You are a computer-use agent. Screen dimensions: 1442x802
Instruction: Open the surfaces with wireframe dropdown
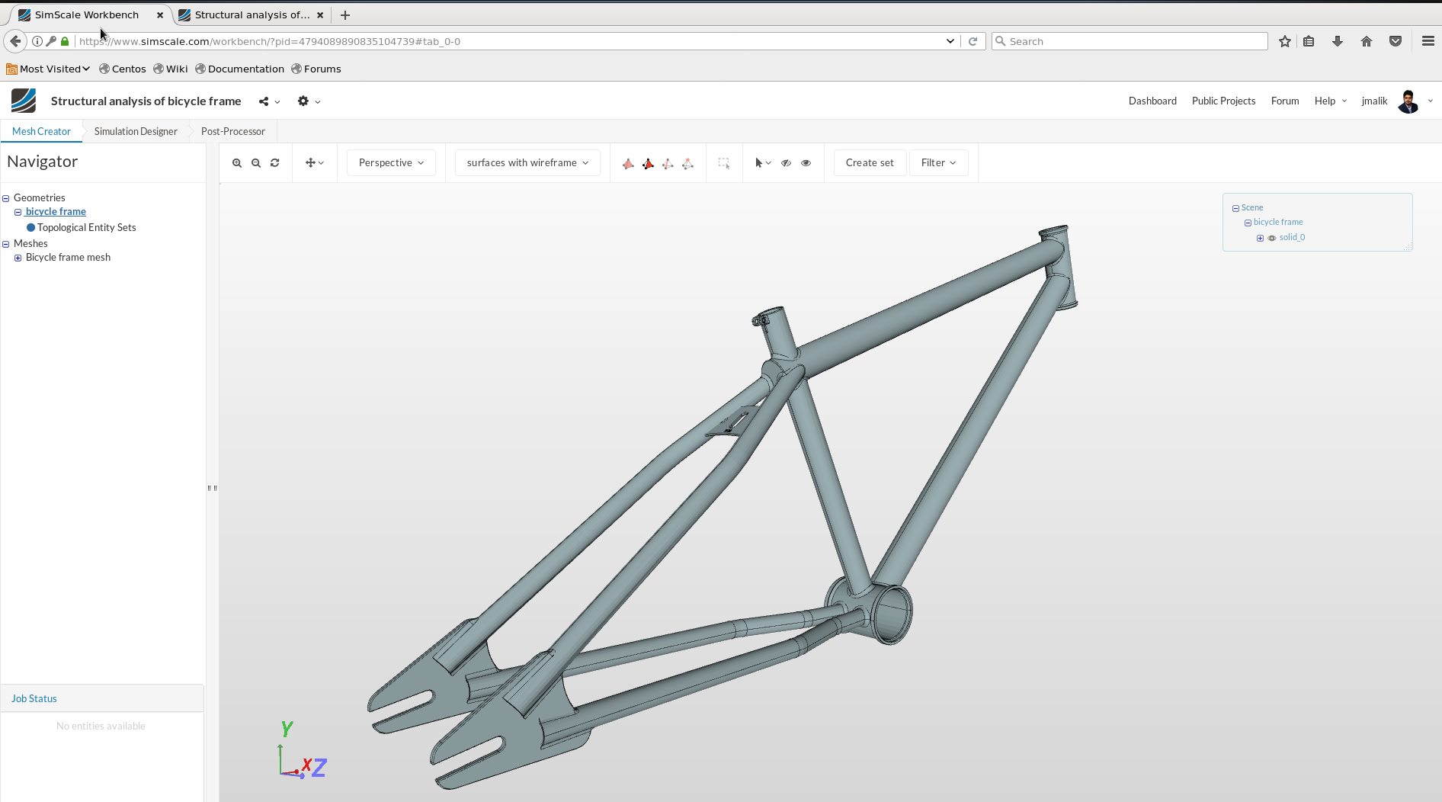pos(527,162)
